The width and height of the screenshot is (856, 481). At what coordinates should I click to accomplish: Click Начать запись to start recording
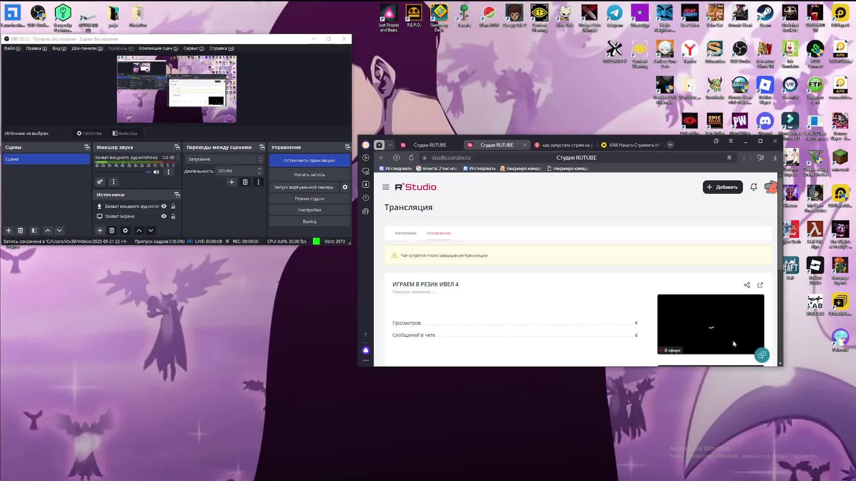[x=309, y=175]
